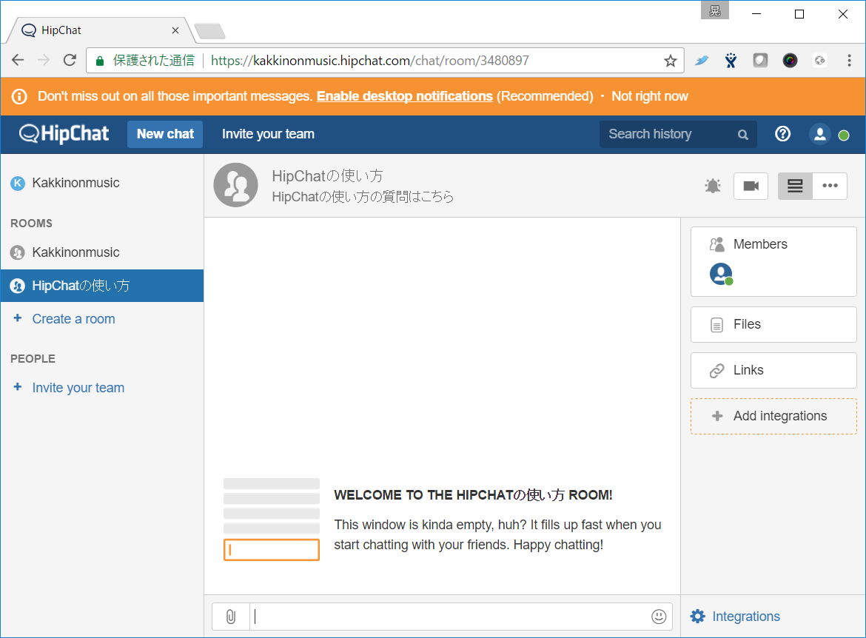This screenshot has width=866, height=638.
Task: Attach a file using the paperclip icon
Action: click(231, 617)
